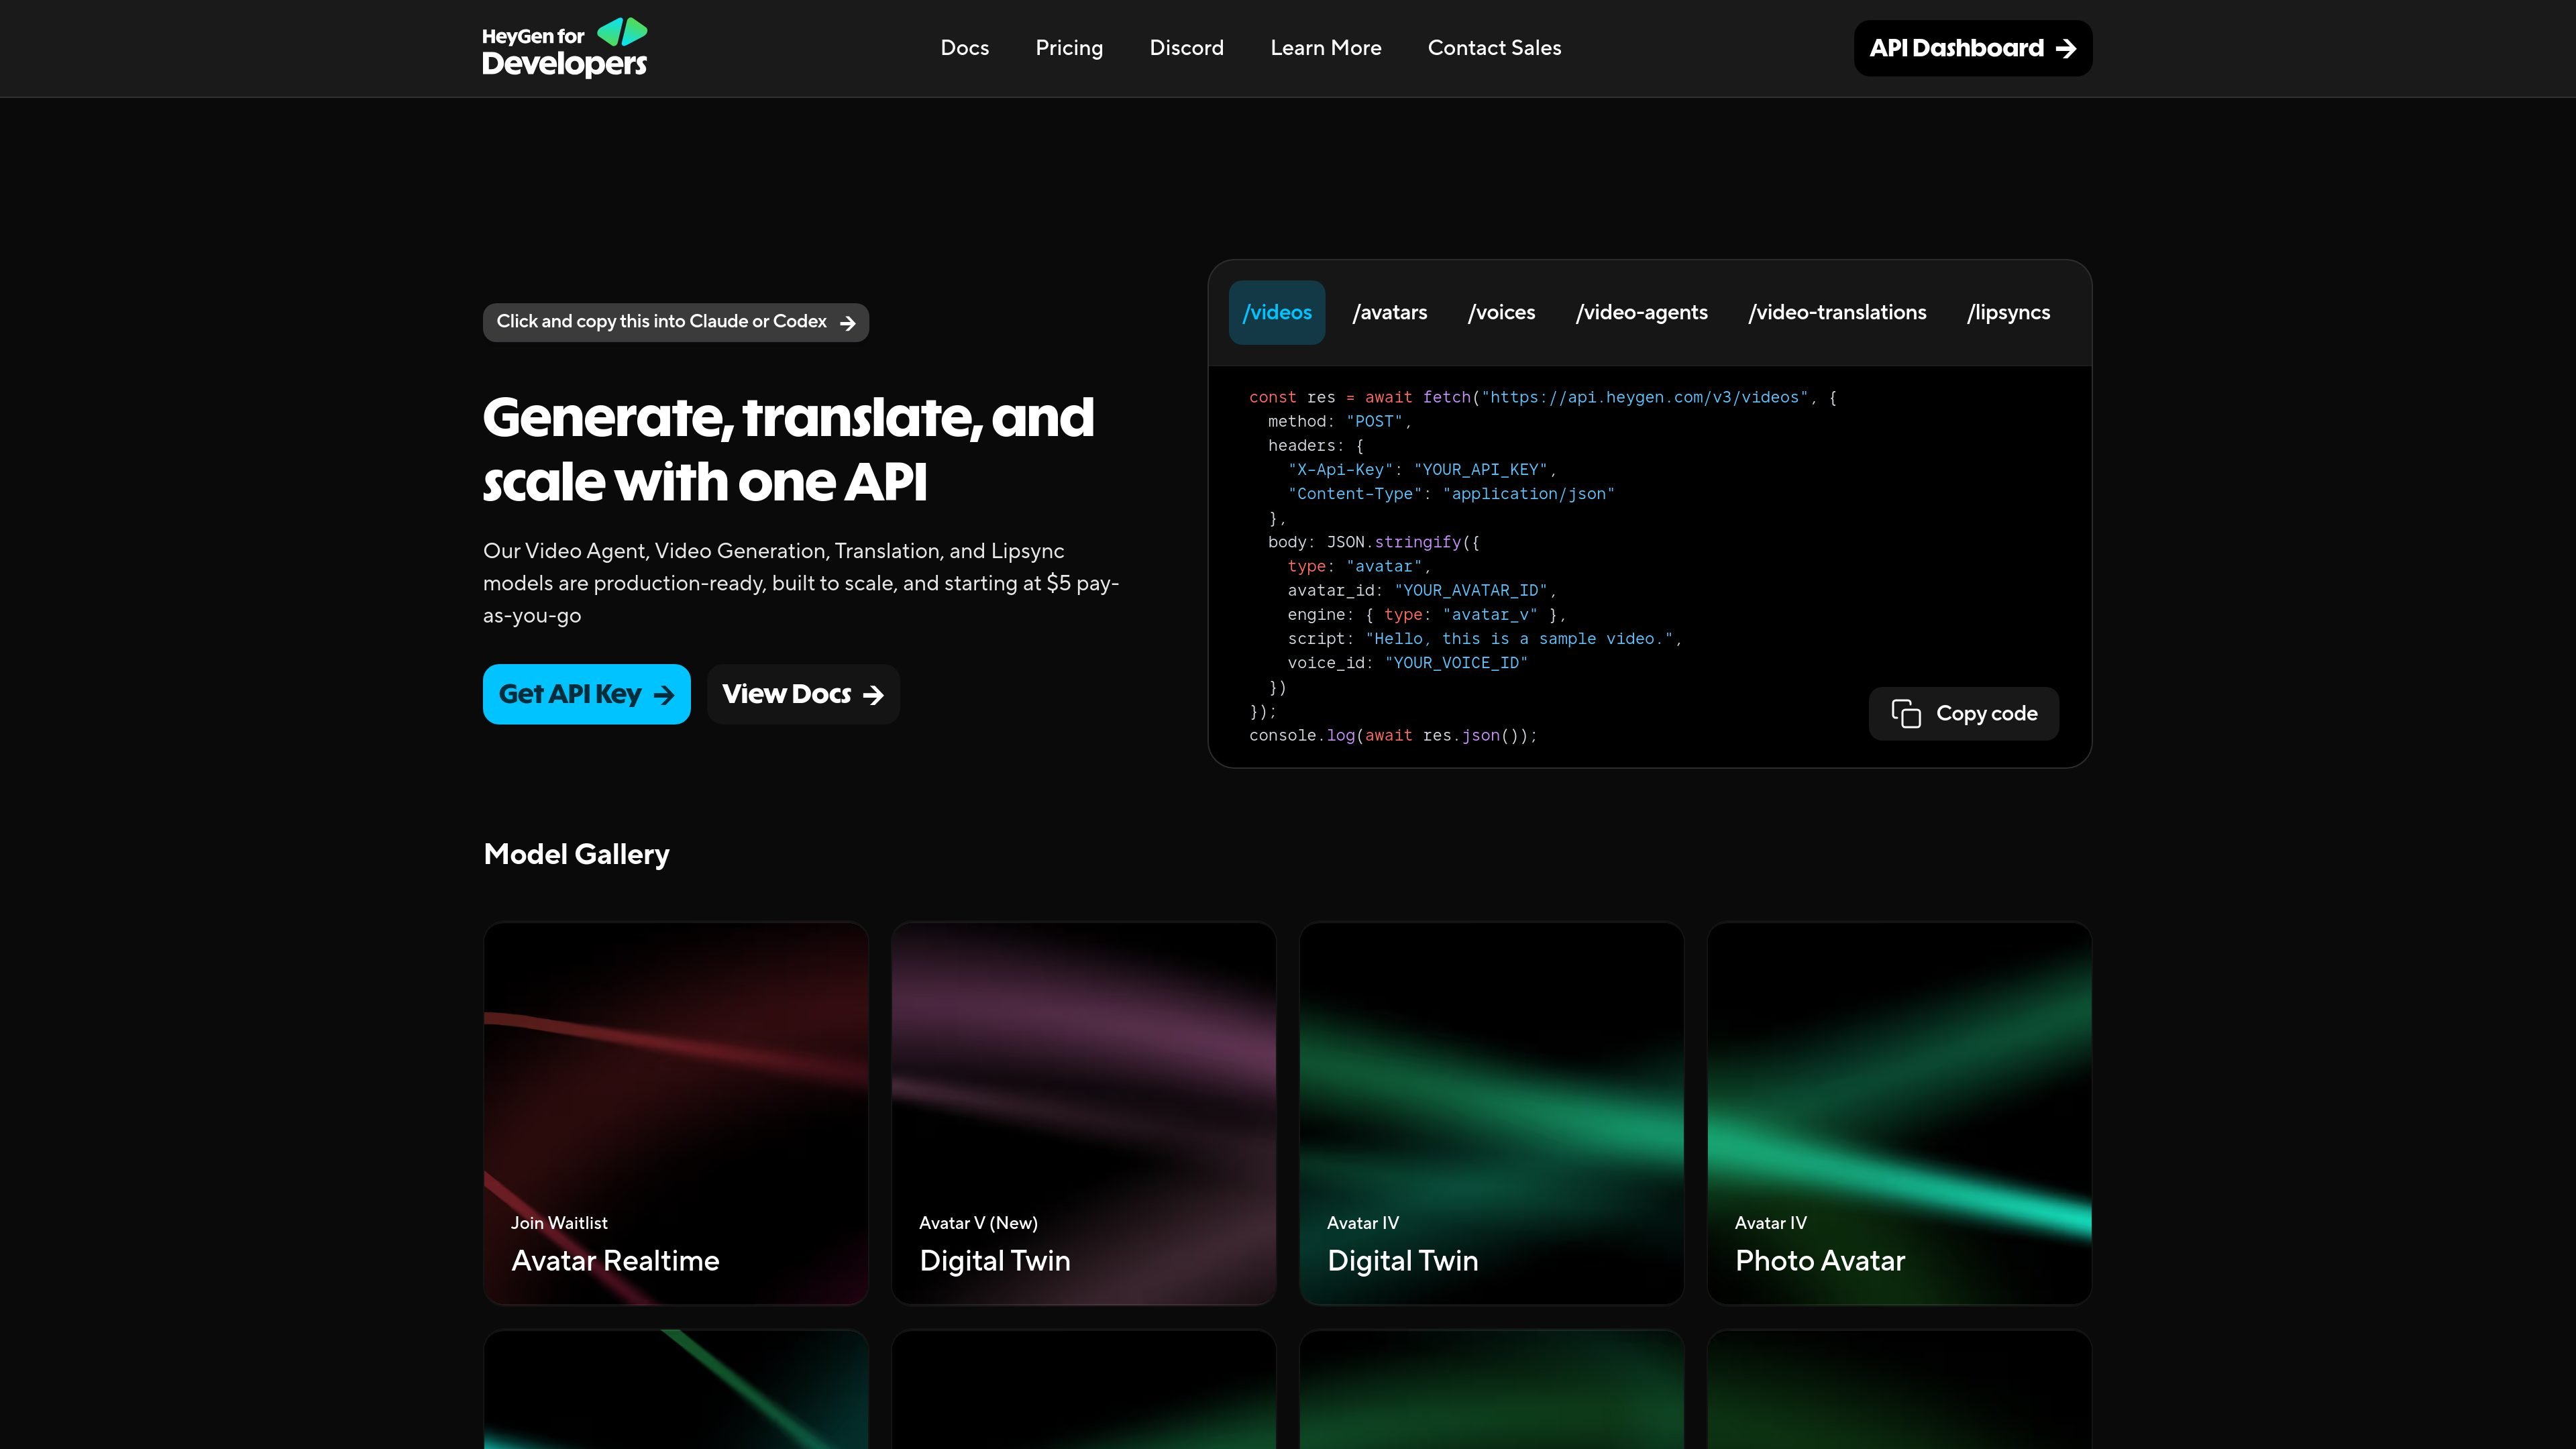Image resolution: width=2576 pixels, height=1449 pixels.
Task: Show the /video-translations code tab
Action: point(1836,312)
